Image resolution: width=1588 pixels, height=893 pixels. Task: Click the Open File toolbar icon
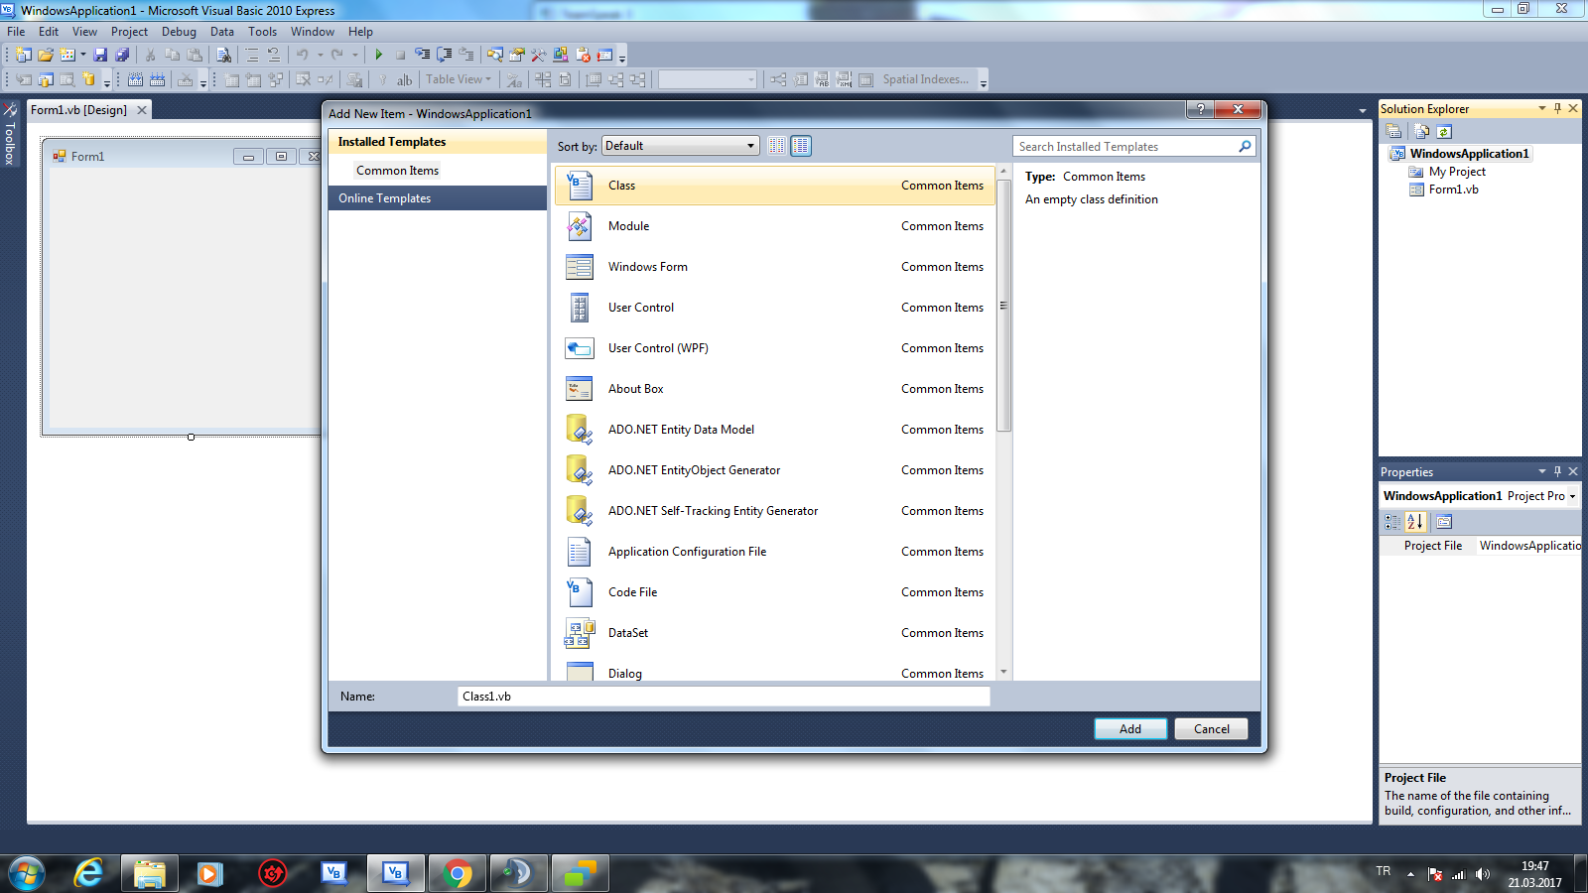(x=46, y=56)
